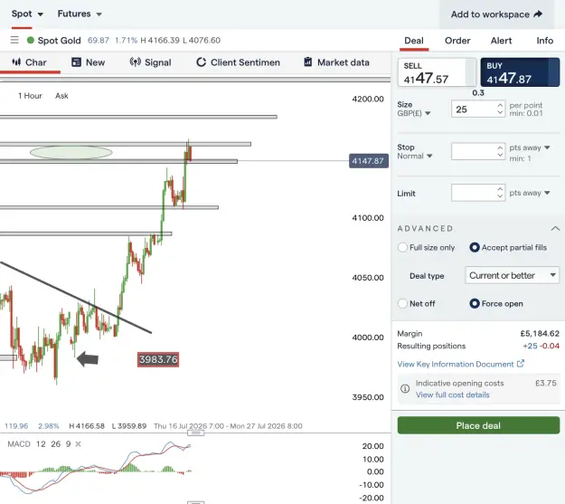Viewport: 565px width, 504px height.
Task: Click the MACD 12 26 9 indicator label
Action: point(39,444)
